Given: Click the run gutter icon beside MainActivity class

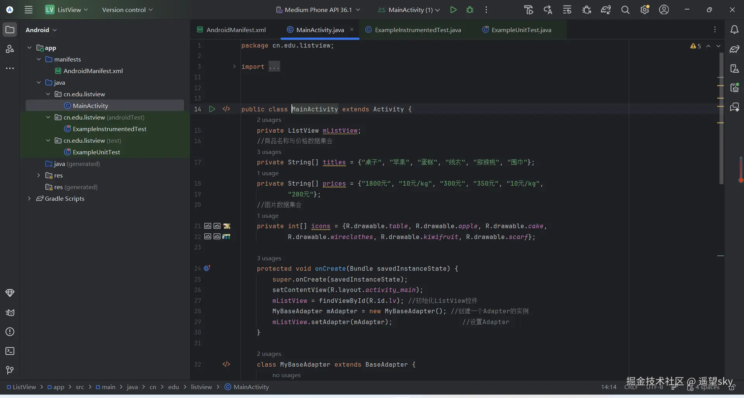Looking at the screenshot, I should click(x=212, y=109).
